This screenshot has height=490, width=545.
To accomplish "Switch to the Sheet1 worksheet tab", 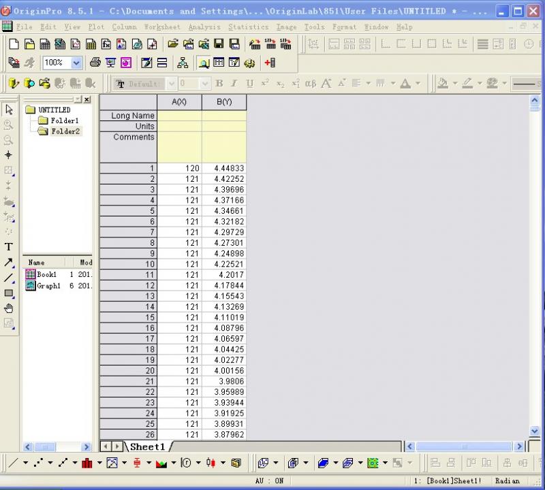I will pyautogui.click(x=148, y=447).
